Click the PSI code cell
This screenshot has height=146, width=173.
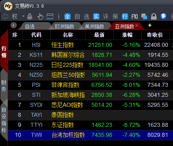point(36,85)
